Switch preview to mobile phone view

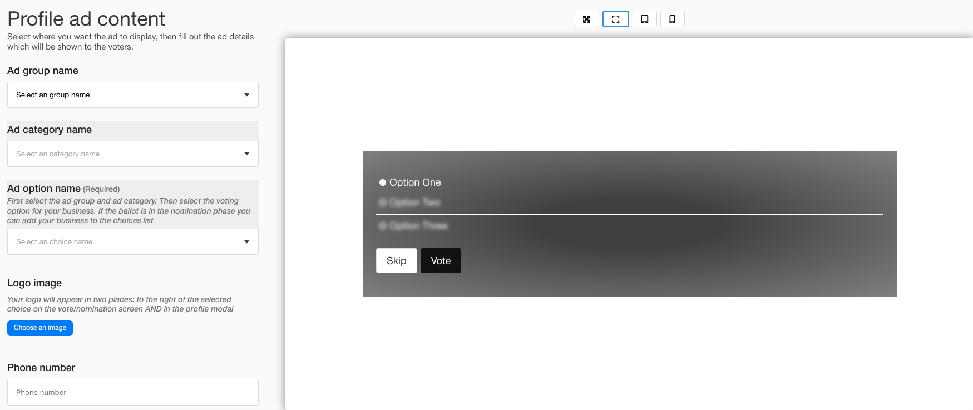tap(672, 19)
